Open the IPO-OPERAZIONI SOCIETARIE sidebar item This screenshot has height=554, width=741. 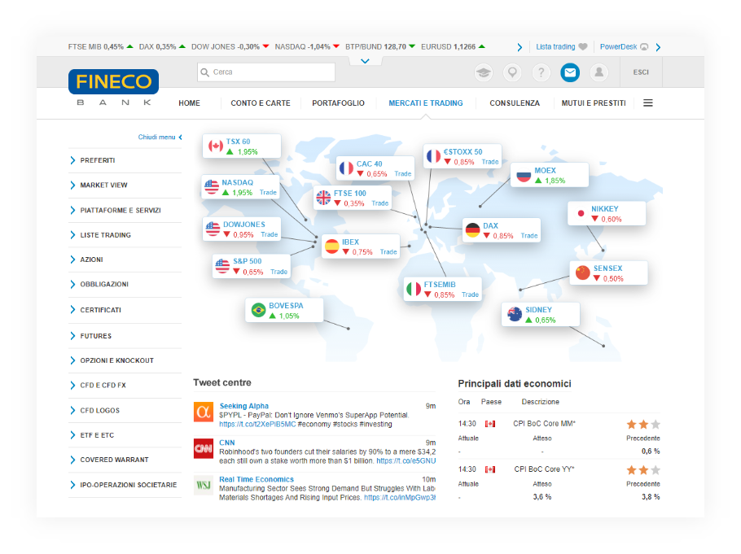125,485
